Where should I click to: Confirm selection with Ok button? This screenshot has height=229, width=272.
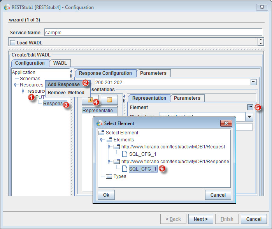(106, 195)
